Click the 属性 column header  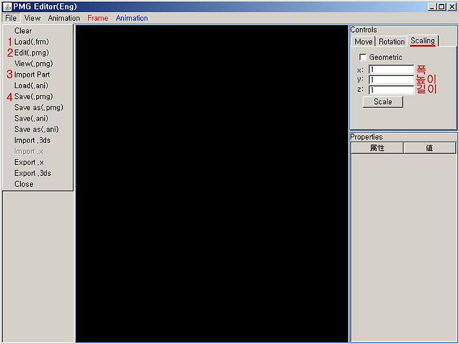click(x=377, y=148)
